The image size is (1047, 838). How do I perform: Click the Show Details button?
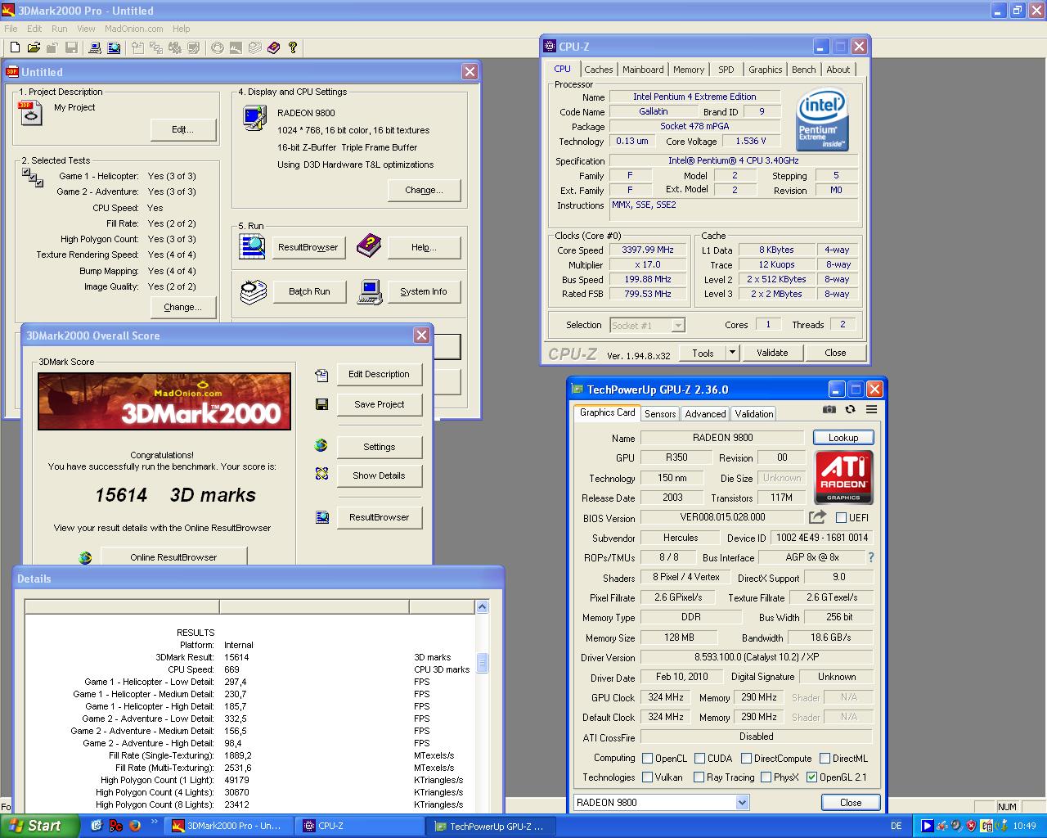[379, 475]
